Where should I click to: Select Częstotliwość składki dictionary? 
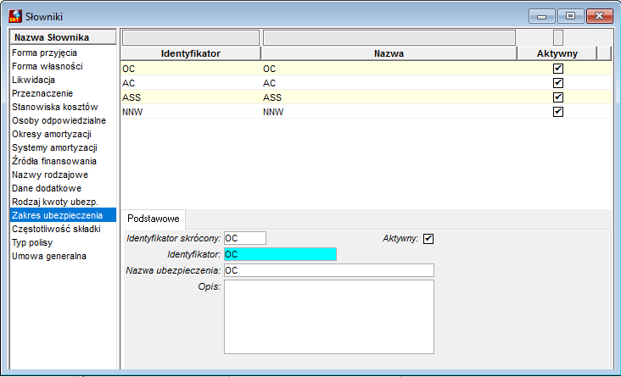pos(63,229)
